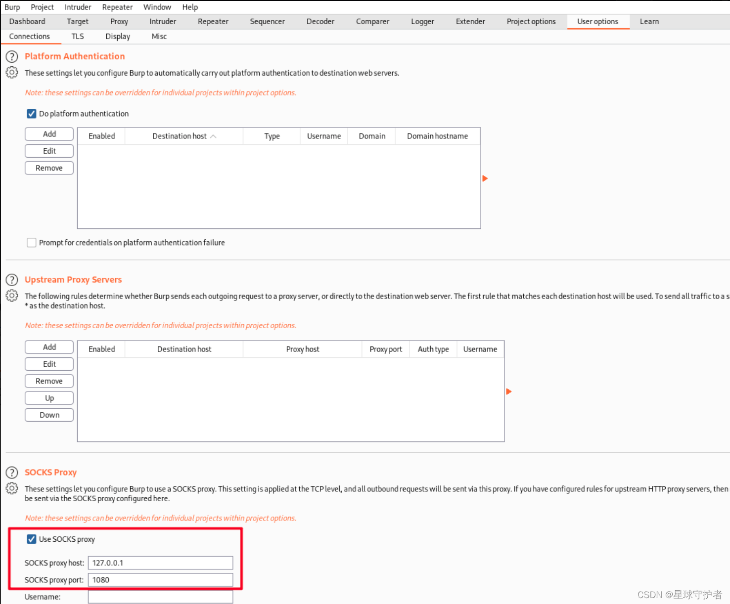Select the TLS sub-tab
This screenshot has width=730, height=604.
78,37
